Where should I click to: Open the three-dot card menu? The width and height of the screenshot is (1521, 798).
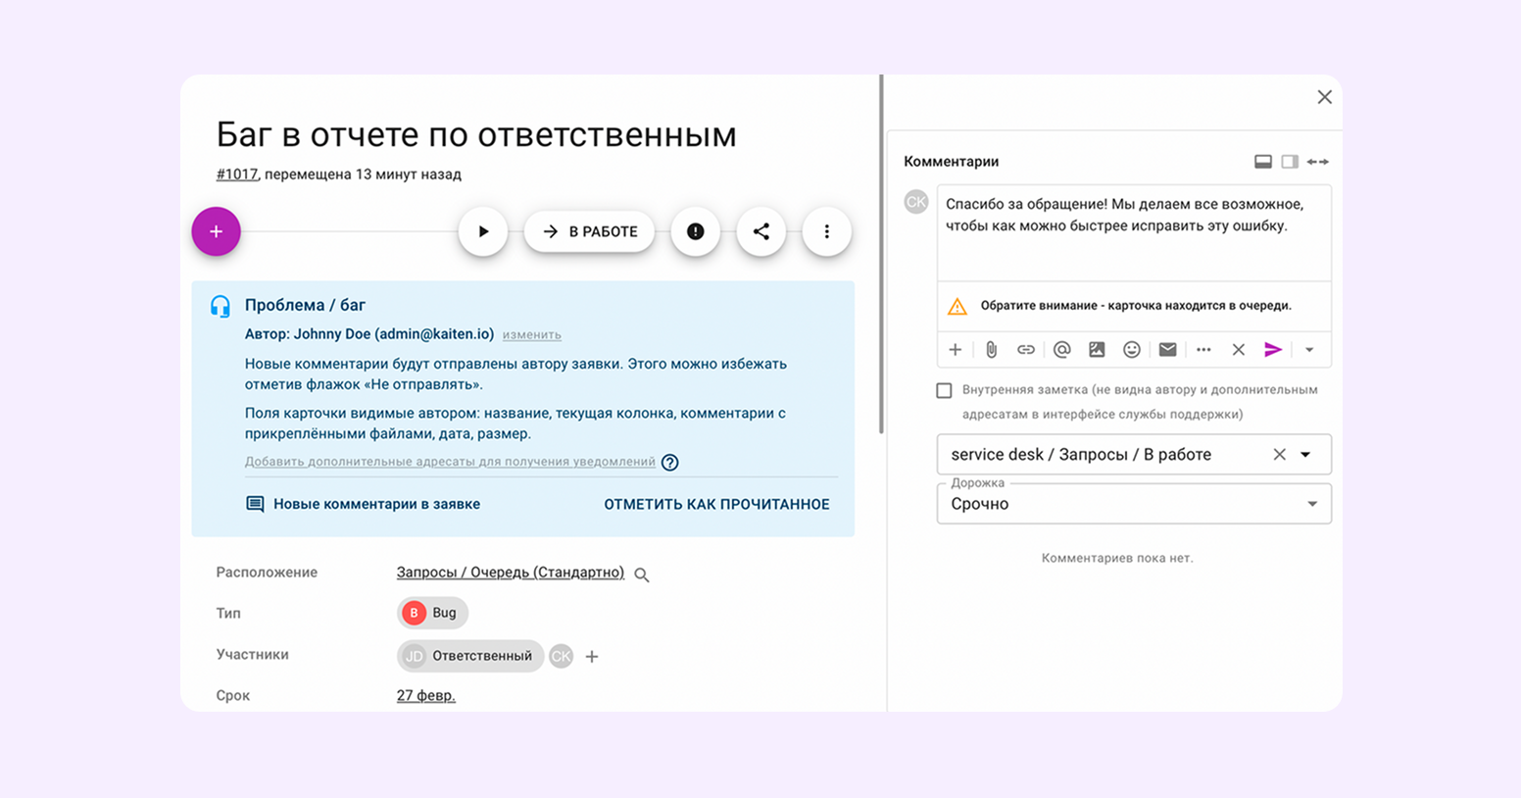point(826,231)
